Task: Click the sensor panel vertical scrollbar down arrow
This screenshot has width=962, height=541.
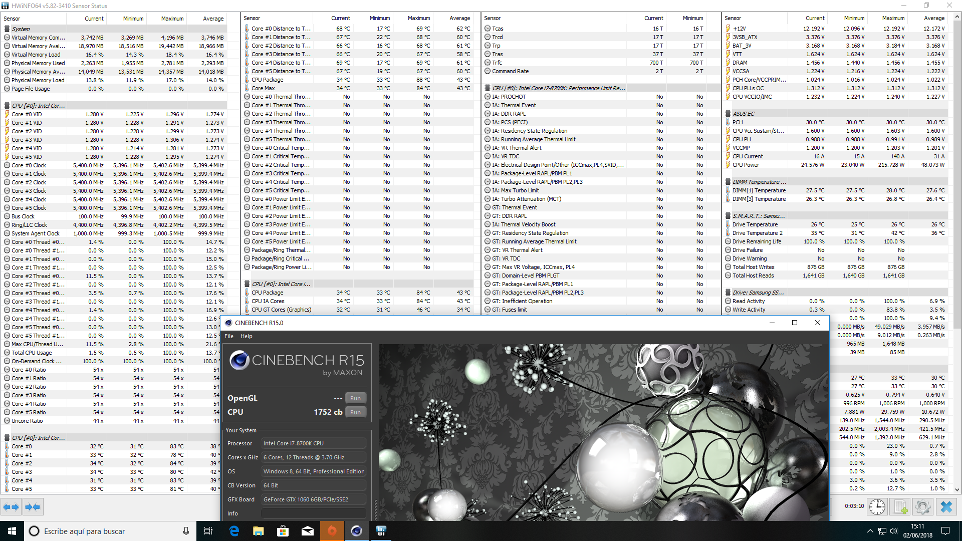Action: [957, 489]
